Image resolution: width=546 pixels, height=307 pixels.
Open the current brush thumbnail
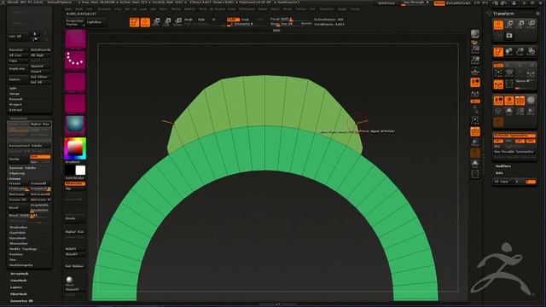point(75,39)
